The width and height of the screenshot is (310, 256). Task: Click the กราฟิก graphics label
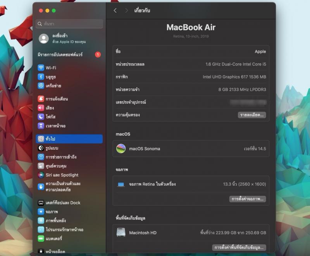click(x=122, y=77)
